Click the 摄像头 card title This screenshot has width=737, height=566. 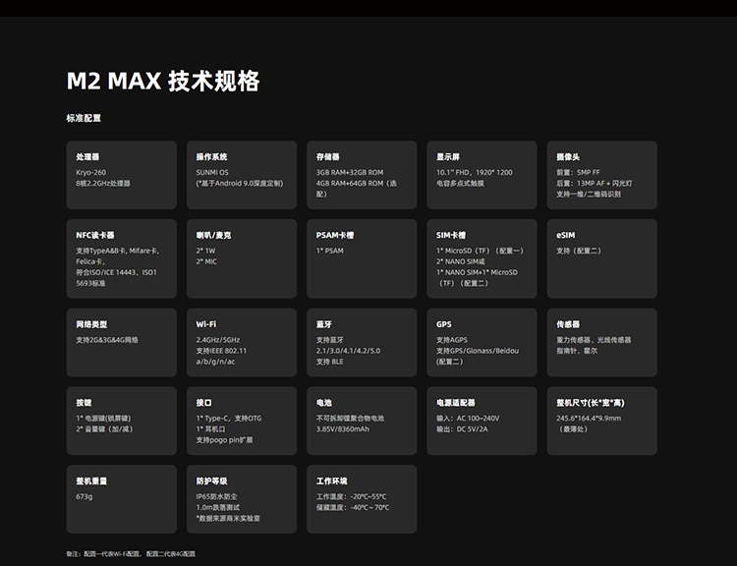[568, 156]
